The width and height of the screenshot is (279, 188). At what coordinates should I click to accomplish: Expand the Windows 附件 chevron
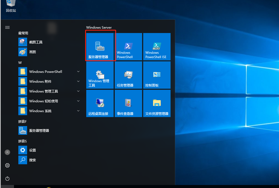click(78, 81)
